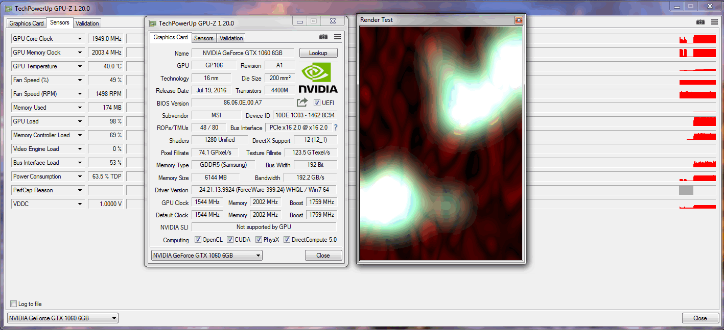Expand the Power Consumption sensor dropdown
This screenshot has height=330, width=724.
[x=80, y=176]
